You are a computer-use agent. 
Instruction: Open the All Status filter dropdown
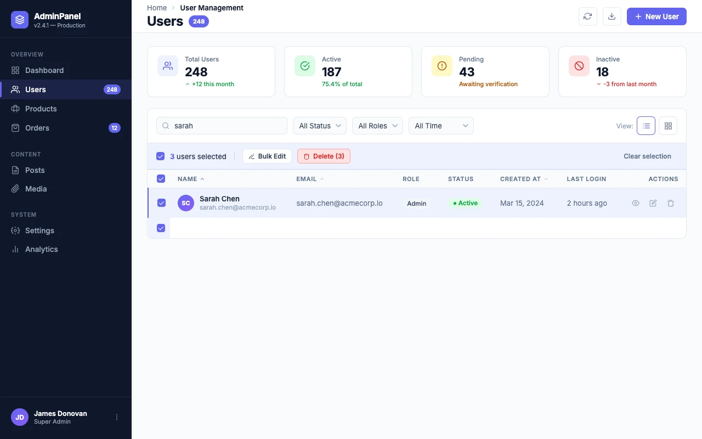pos(319,126)
